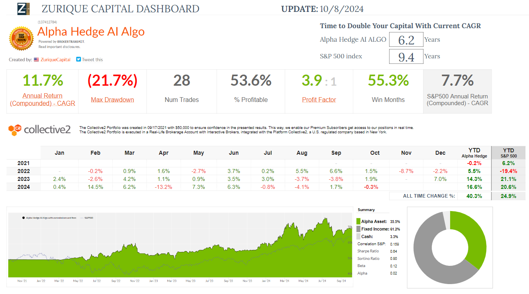Click the Twitter bird icon
529x294 pixels.
click(x=78, y=60)
